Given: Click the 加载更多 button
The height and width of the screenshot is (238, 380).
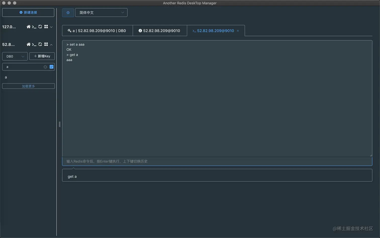Looking at the screenshot, I should pyautogui.click(x=28, y=86).
